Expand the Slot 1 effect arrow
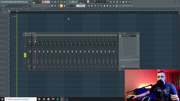The width and height of the screenshot is (180, 101). coord(120,38)
